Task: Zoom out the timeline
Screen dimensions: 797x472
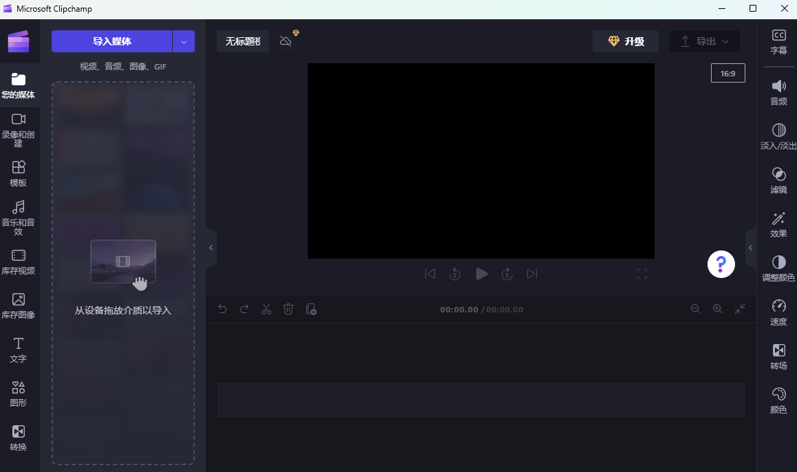Action: coord(695,309)
